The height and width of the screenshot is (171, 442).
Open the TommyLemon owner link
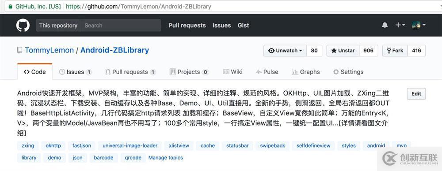coord(50,50)
